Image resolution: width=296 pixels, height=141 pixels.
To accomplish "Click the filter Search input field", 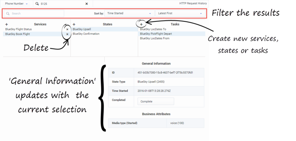I will (34, 13).
